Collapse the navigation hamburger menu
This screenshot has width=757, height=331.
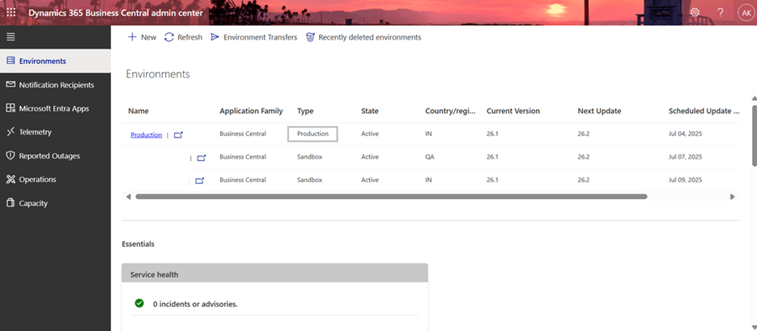pyautogui.click(x=11, y=36)
